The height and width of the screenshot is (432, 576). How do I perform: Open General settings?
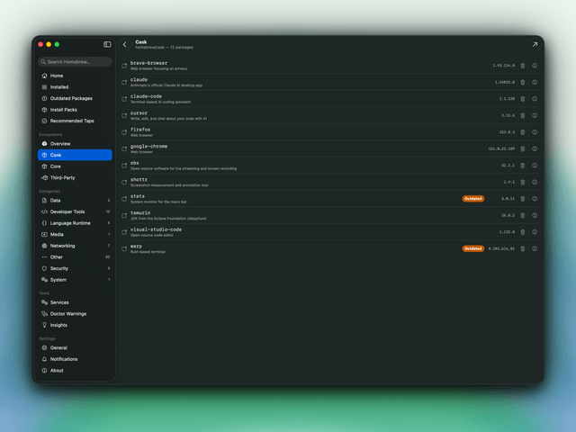pos(75,348)
